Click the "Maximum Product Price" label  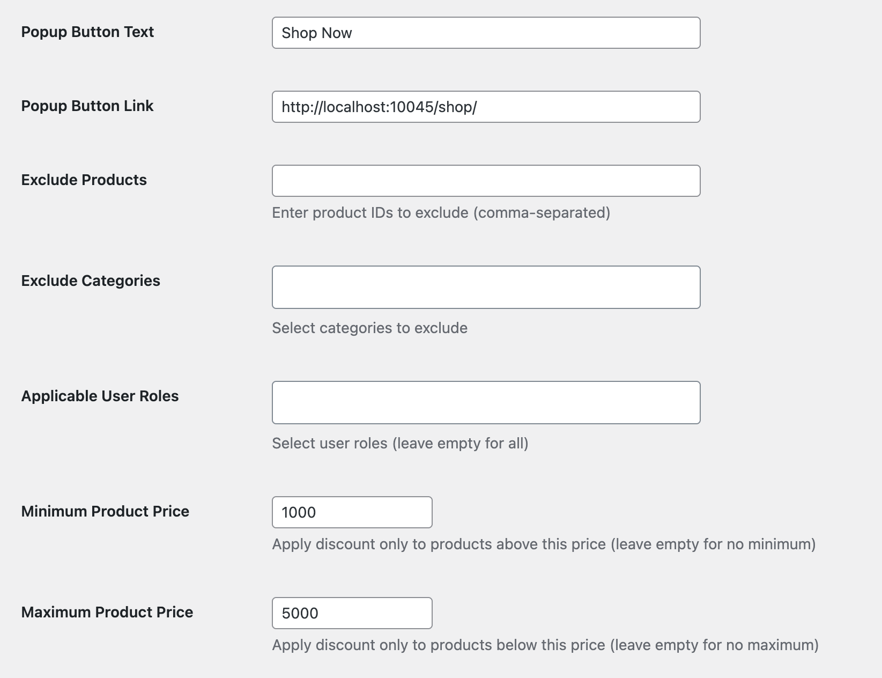107,612
